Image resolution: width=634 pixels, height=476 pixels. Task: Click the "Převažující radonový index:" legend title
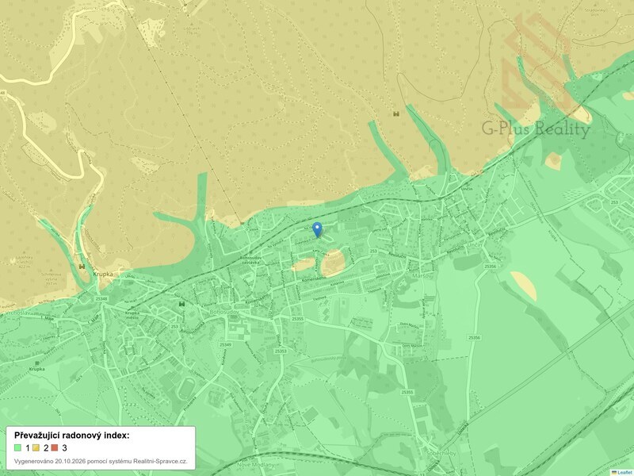click(x=72, y=436)
